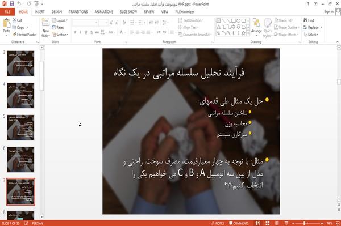Toggle Bold formatting
The width and height of the screenshot is (341, 226).
tap(74, 32)
